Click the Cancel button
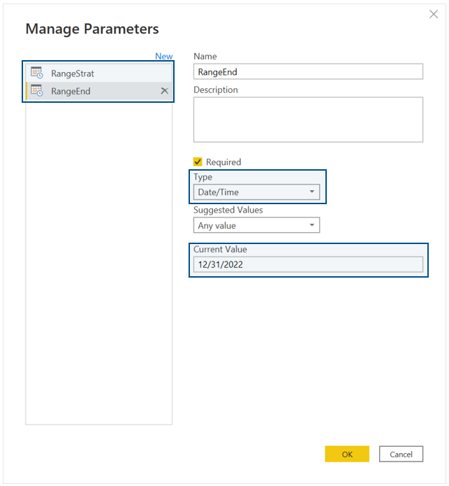Viewport: 449px width, 486px height. (x=401, y=454)
